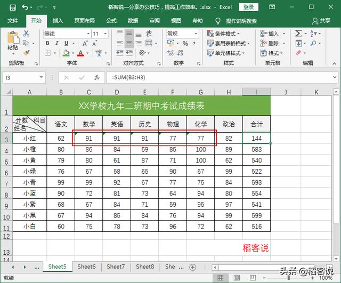Click the Cut scissors icon

[x=26, y=34]
